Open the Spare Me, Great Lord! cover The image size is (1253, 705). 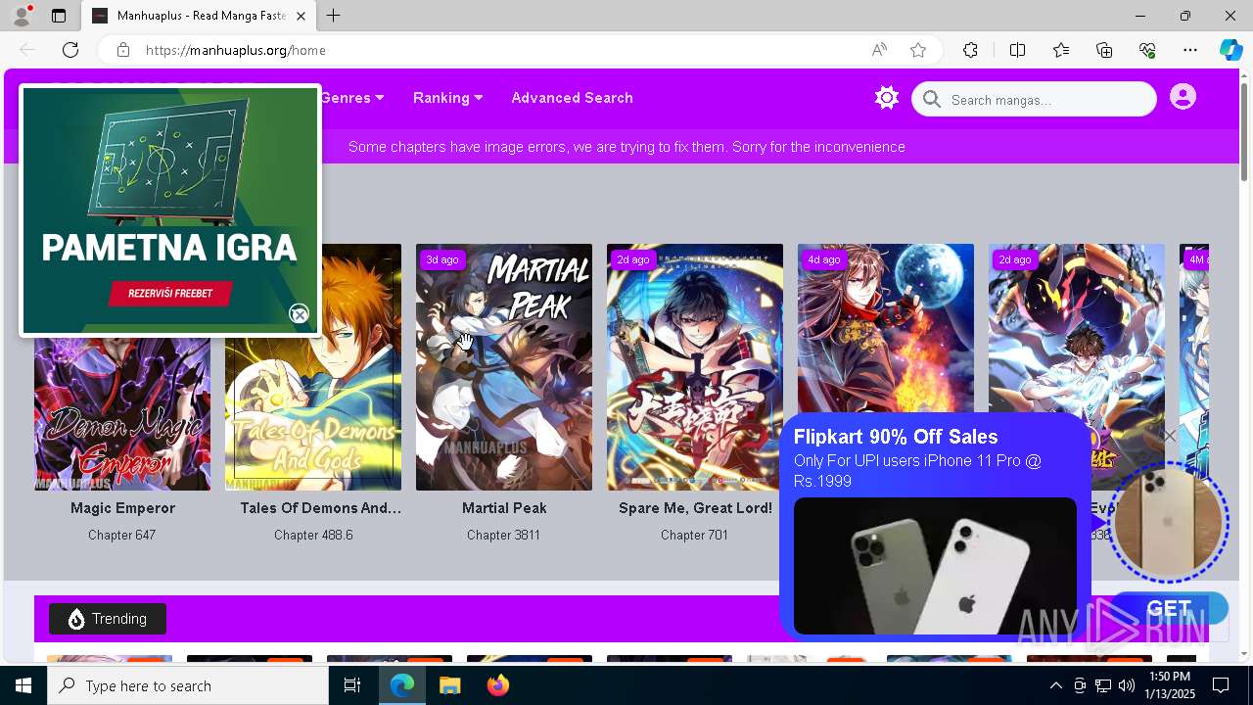tap(695, 367)
